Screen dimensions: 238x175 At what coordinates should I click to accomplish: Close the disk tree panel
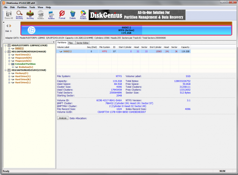pyautogui.click(x=54, y=42)
